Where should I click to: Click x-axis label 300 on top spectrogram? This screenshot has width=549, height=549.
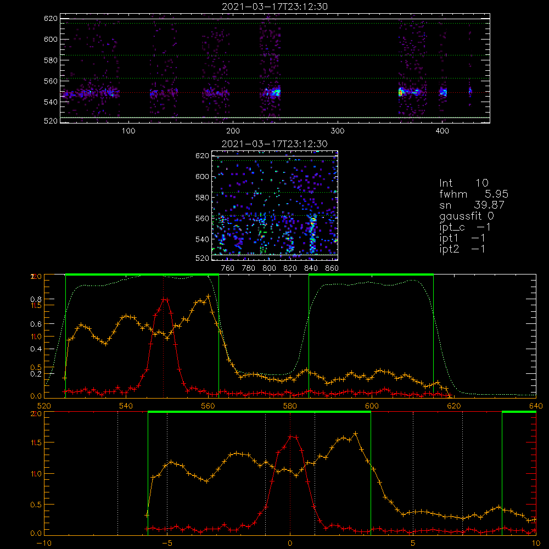(338, 131)
